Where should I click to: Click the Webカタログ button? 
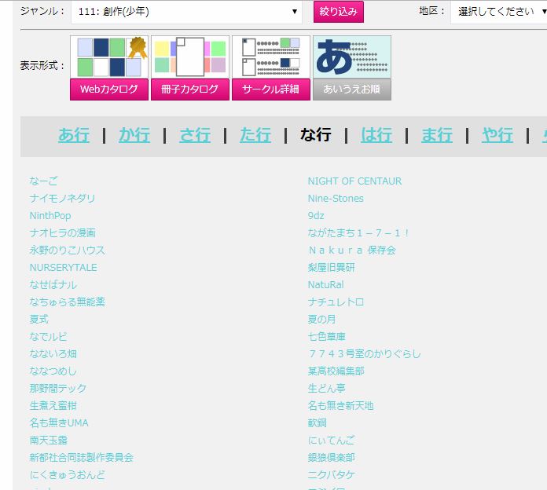pyautogui.click(x=109, y=90)
